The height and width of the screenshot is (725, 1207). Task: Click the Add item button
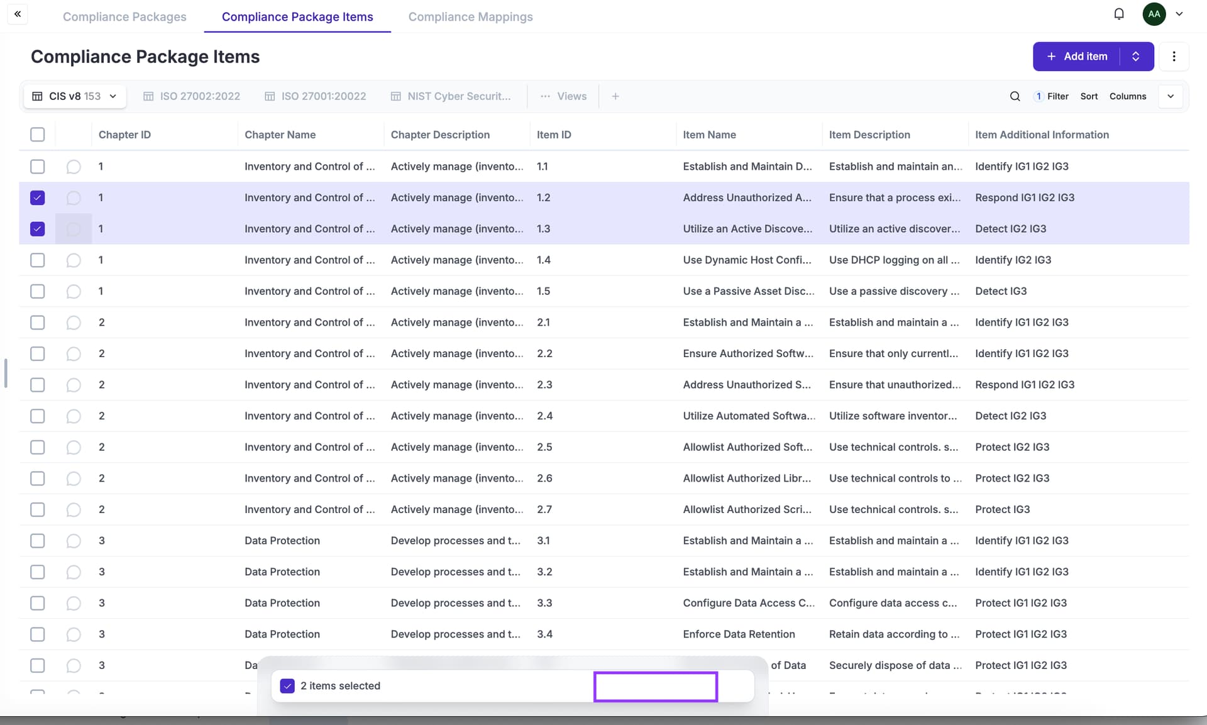[1077, 57]
